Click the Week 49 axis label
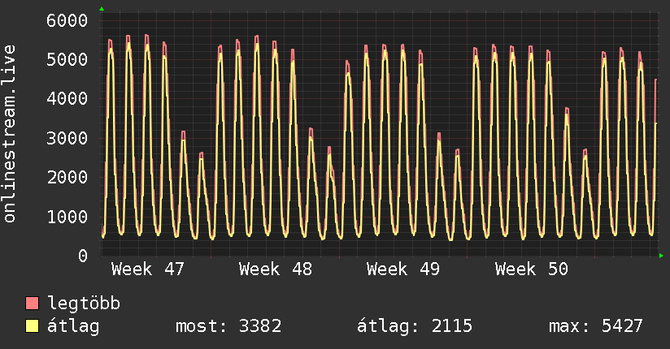Screen dimensions: 670x349 (x=403, y=269)
